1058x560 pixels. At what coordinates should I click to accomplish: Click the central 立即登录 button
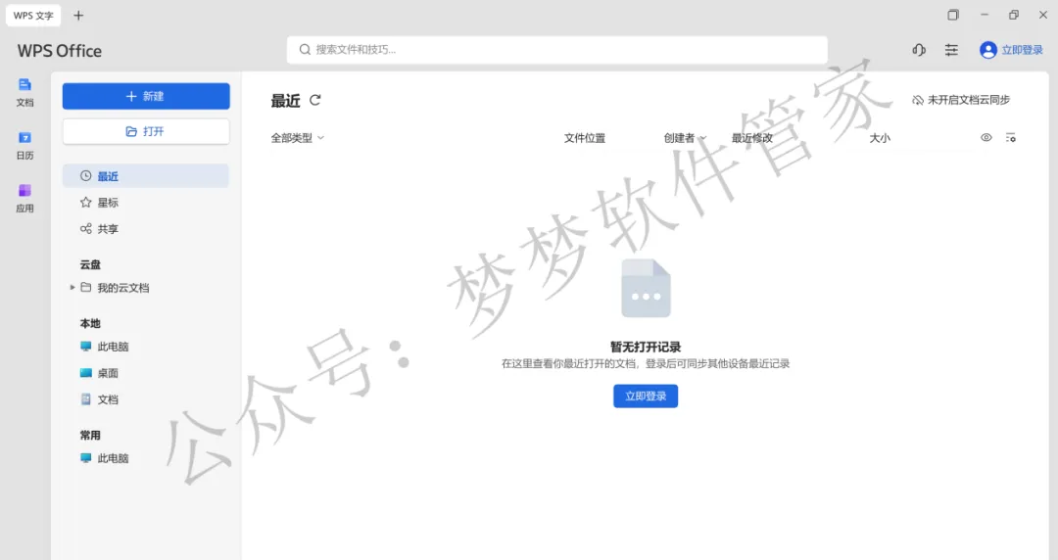(646, 397)
